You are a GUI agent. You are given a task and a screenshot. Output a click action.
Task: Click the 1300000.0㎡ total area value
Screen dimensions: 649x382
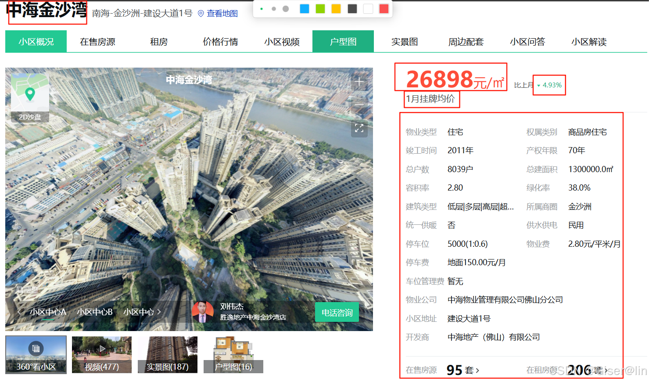(591, 169)
